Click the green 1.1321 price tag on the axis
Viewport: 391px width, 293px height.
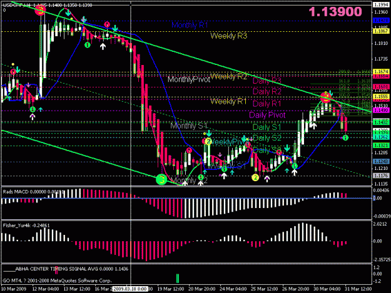(381, 146)
